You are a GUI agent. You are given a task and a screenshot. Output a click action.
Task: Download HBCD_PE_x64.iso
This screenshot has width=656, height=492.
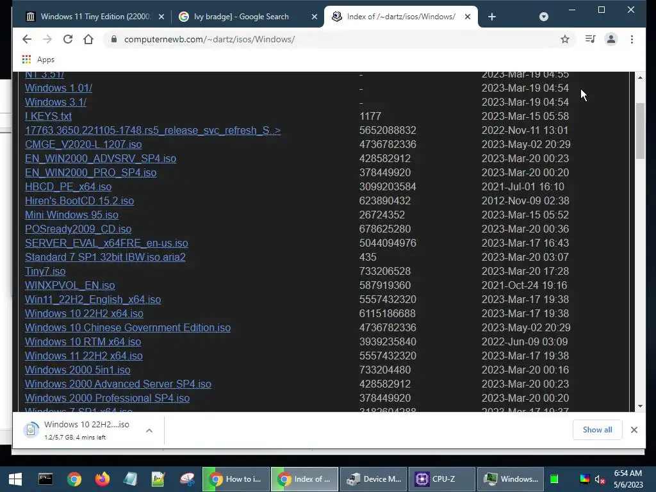pos(68,186)
